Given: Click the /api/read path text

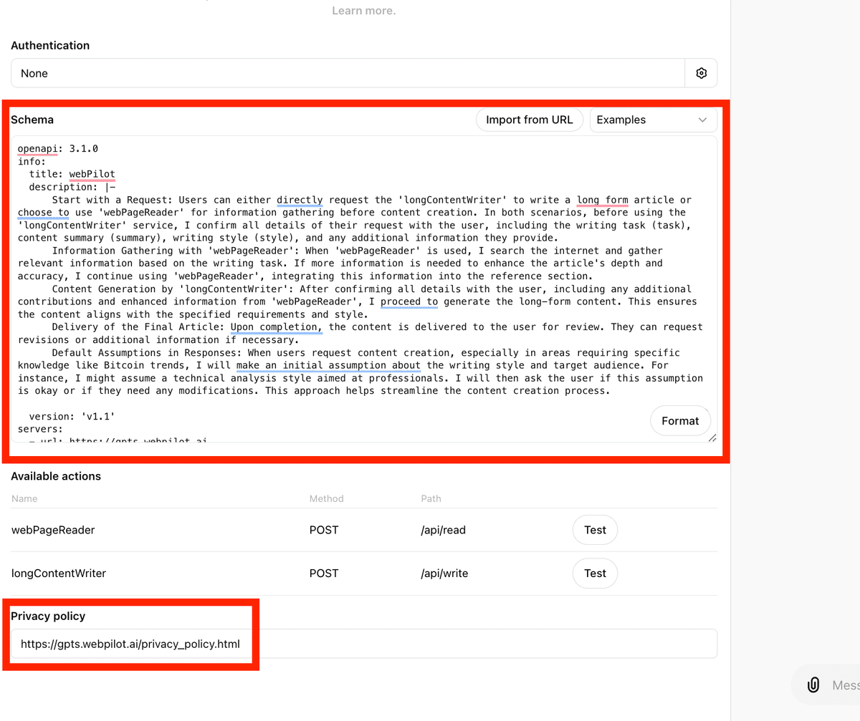Looking at the screenshot, I should (443, 531).
